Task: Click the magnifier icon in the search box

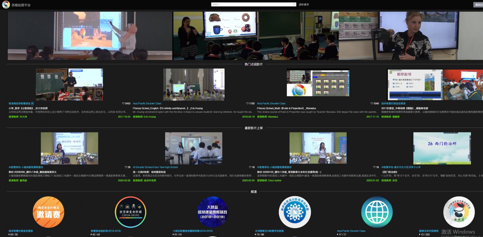Action: point(294,5)
